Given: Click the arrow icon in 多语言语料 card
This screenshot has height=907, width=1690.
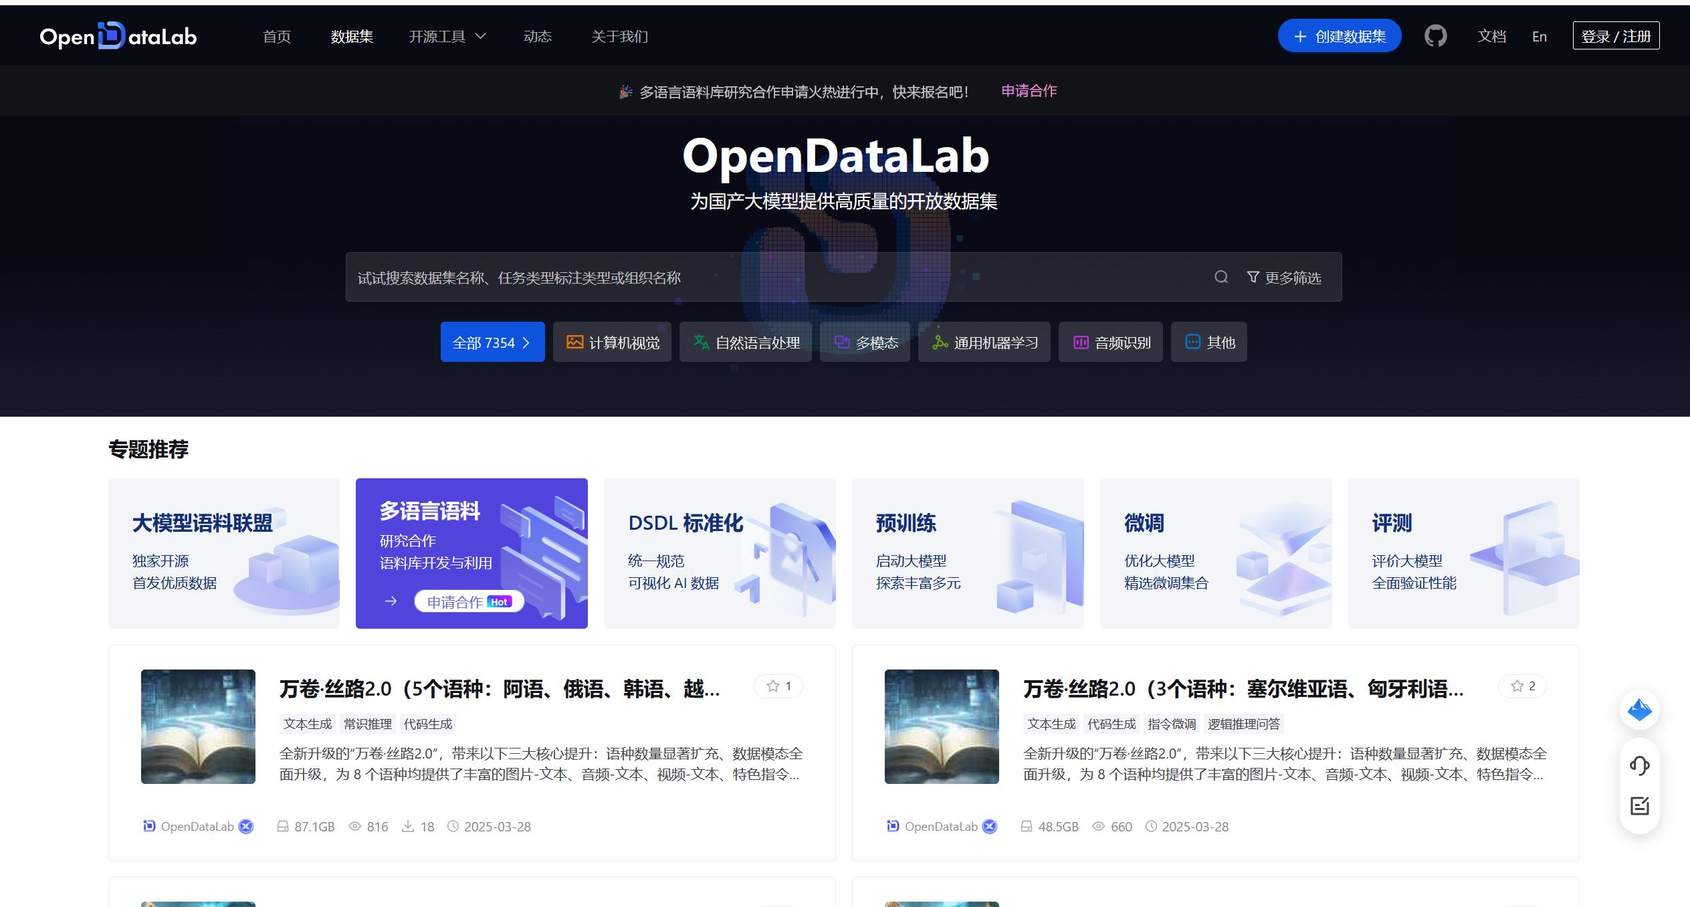Looking at the screenshot, I should (x=391, y=601).
